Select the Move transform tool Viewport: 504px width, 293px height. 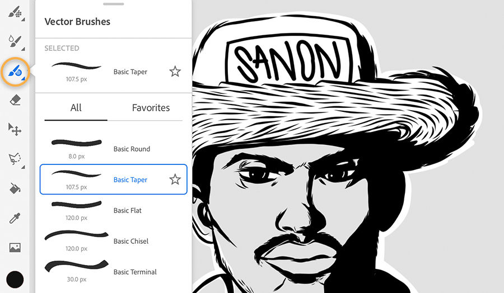(15, 129)
